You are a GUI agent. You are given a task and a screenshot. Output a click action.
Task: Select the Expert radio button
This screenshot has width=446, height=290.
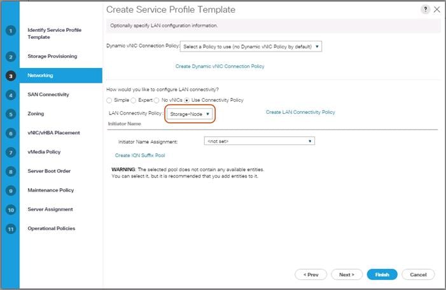[x=133, y=100]
